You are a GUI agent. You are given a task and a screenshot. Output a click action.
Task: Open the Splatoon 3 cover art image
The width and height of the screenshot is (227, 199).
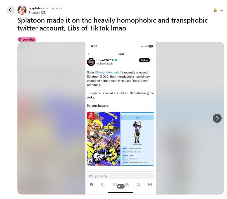coord(103,139)
